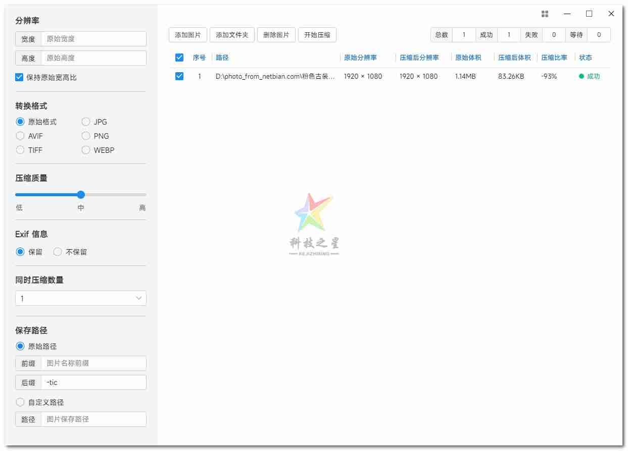The width and height of the screenshot is (628, 451).
Task: Toggle the 保持原始宽高比 checkbox
Action: coord(20,78)
